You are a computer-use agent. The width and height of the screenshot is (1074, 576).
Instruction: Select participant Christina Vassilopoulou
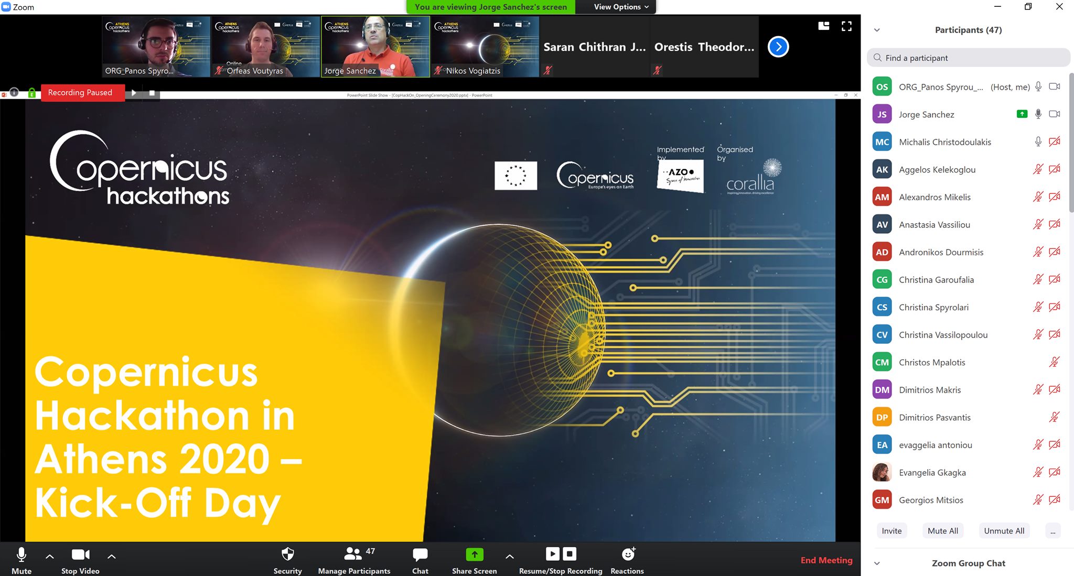point(966,334)
